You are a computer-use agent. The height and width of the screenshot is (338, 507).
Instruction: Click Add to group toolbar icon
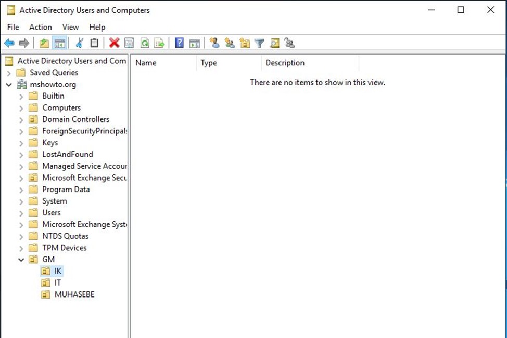tap(289, 43)
